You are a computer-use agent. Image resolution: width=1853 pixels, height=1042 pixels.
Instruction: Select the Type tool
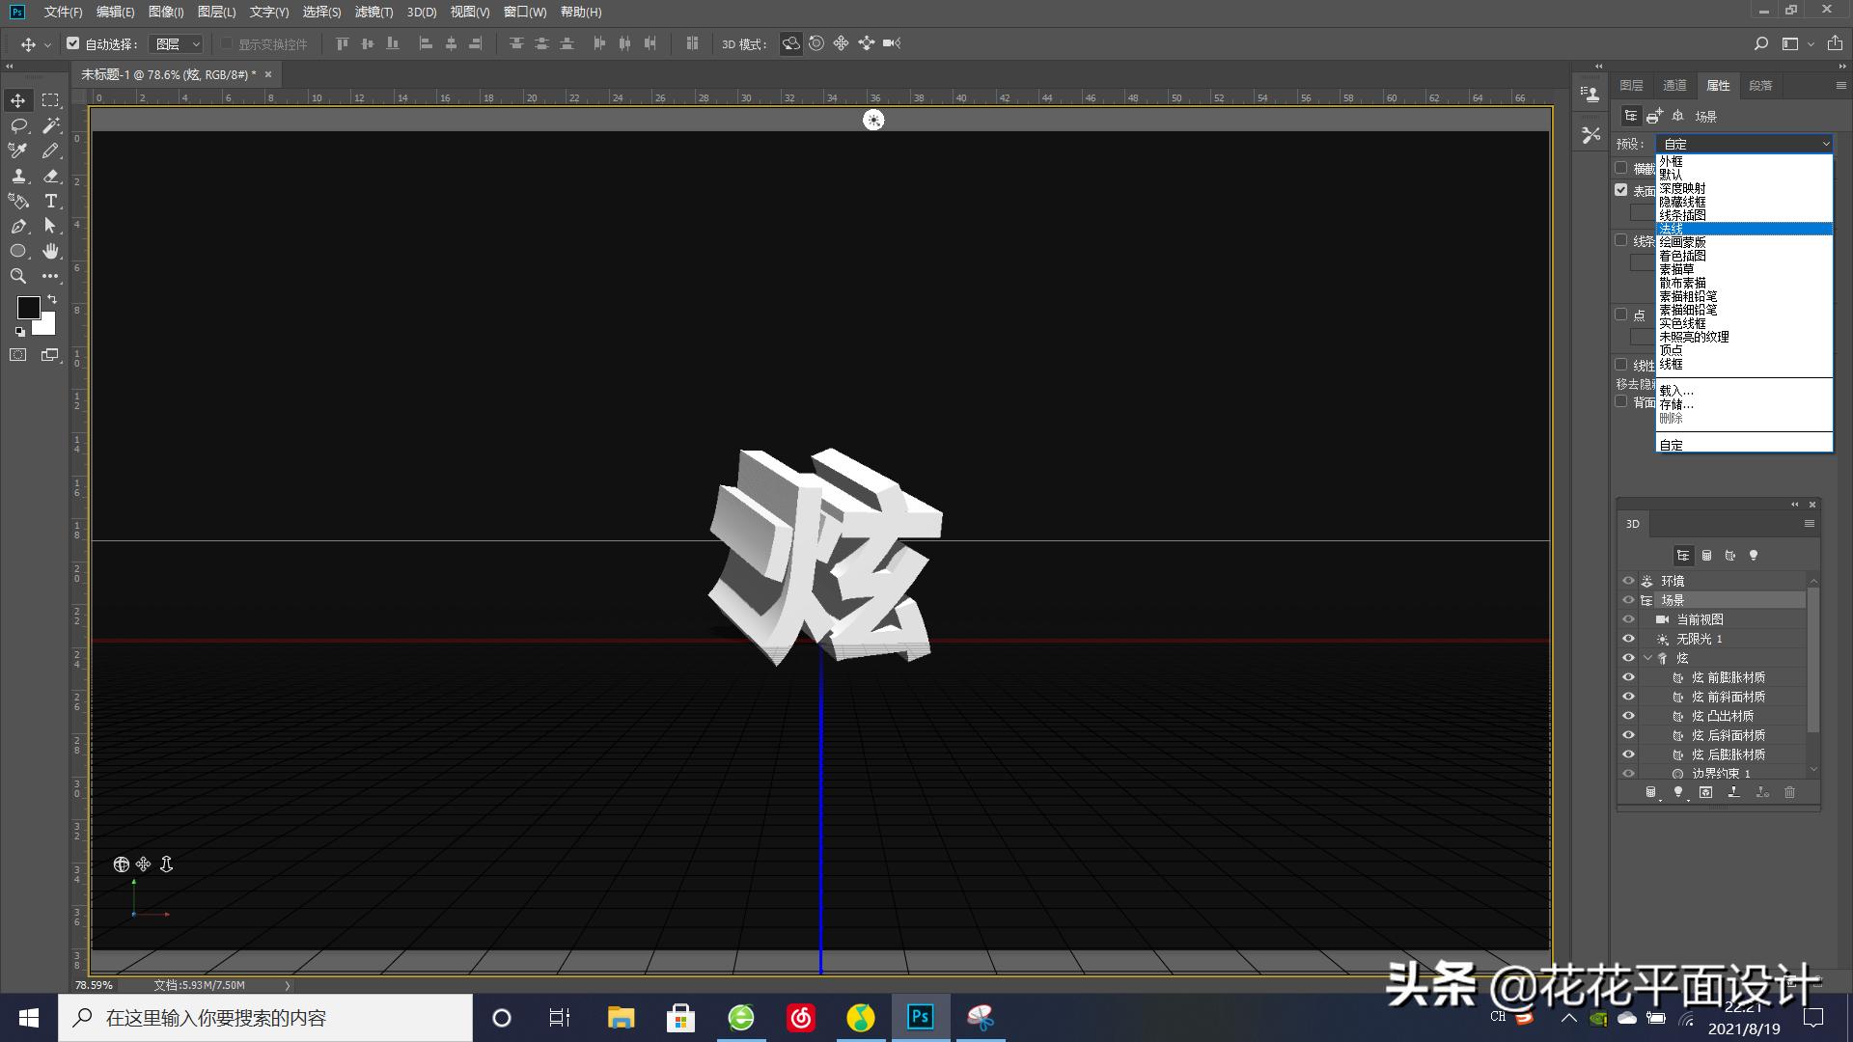(50, 201)
